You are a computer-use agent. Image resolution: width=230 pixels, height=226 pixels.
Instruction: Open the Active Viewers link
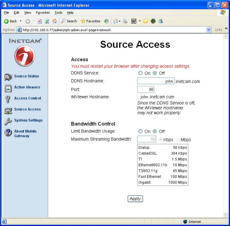pos(27,87)
